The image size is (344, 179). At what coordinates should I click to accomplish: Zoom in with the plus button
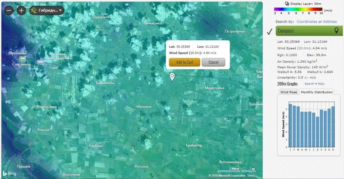(x=21, y=10)
